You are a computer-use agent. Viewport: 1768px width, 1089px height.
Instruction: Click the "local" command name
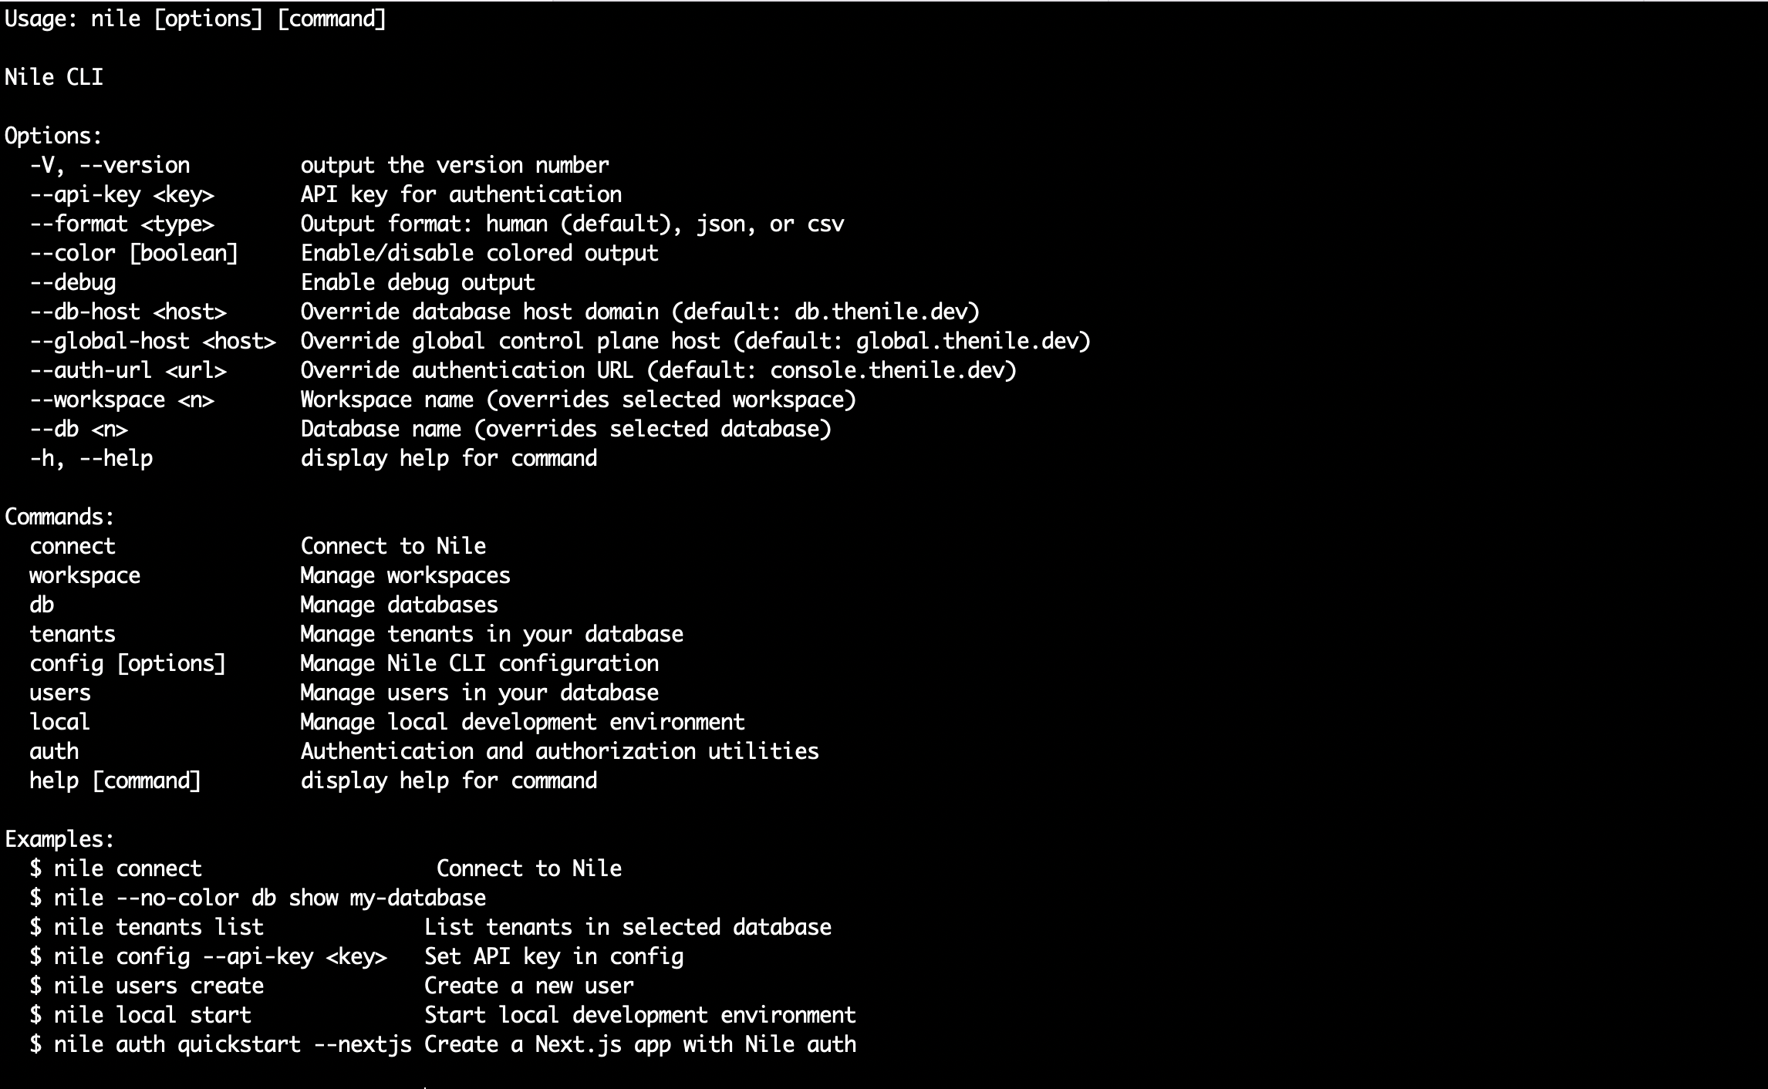[59, 722]
